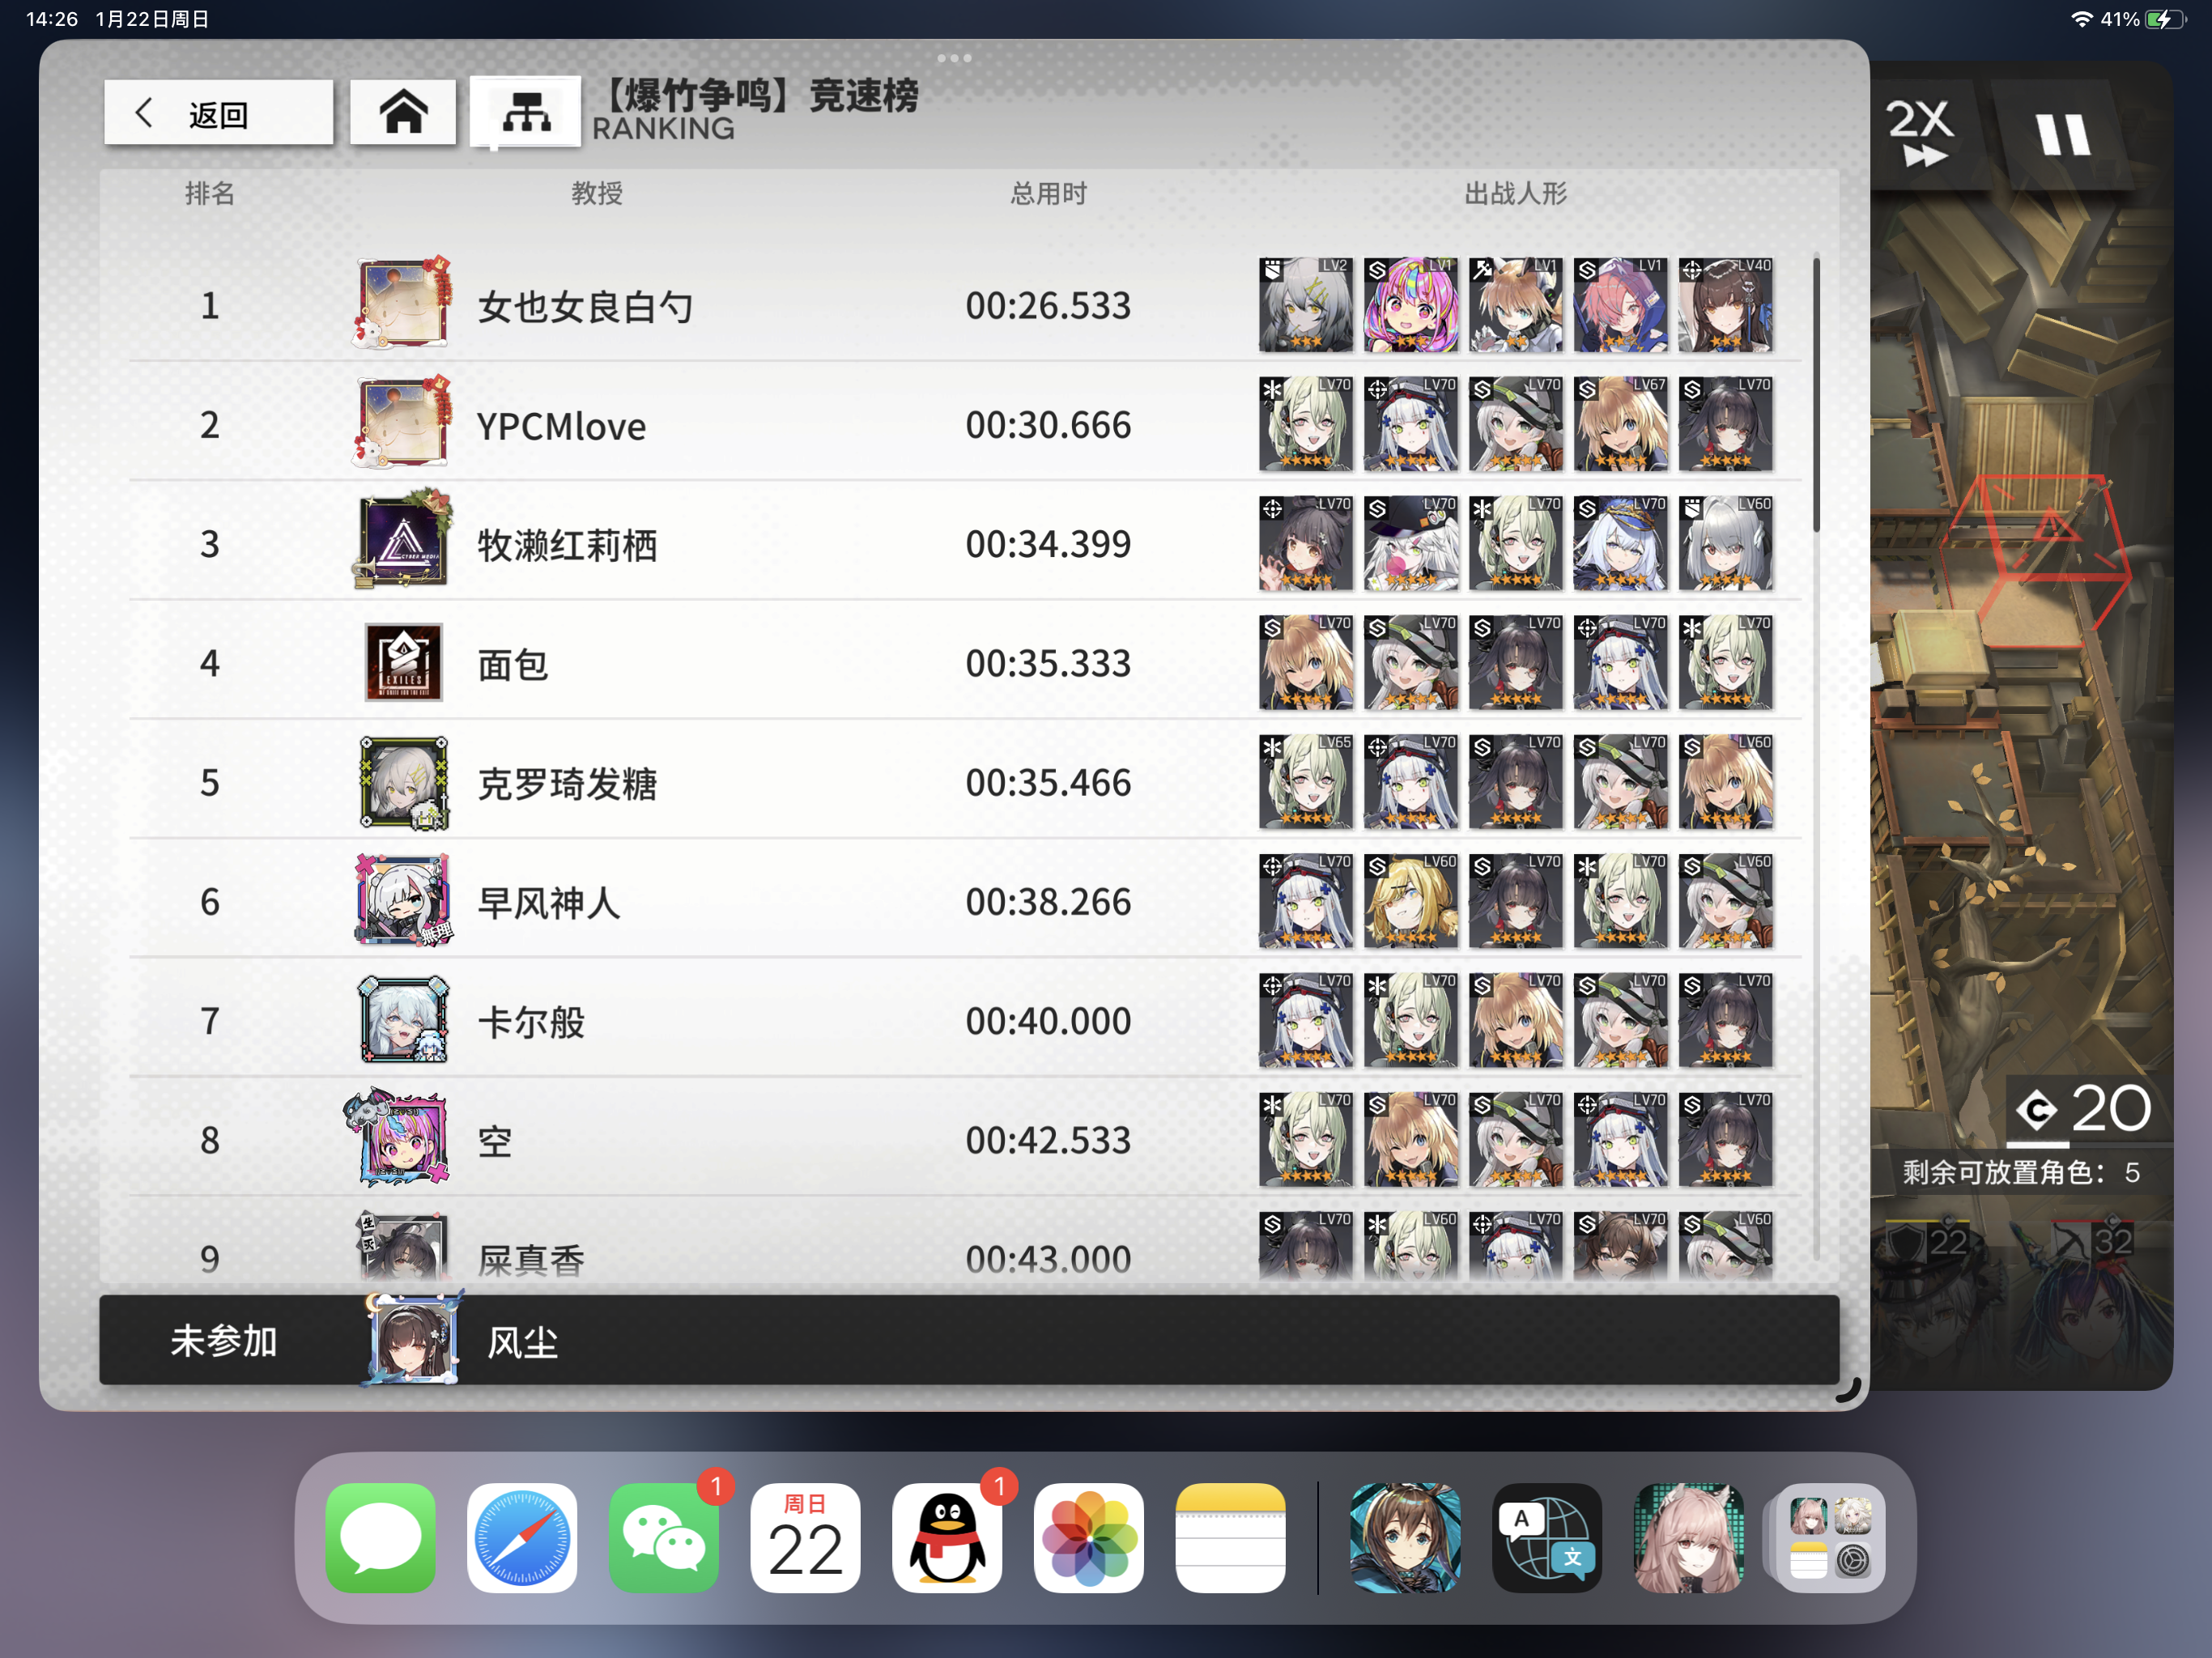The height and width of the screenshot is (1658, 2212).
Task: Select first doll icon in 早风神人 row
Action: 1305,901
